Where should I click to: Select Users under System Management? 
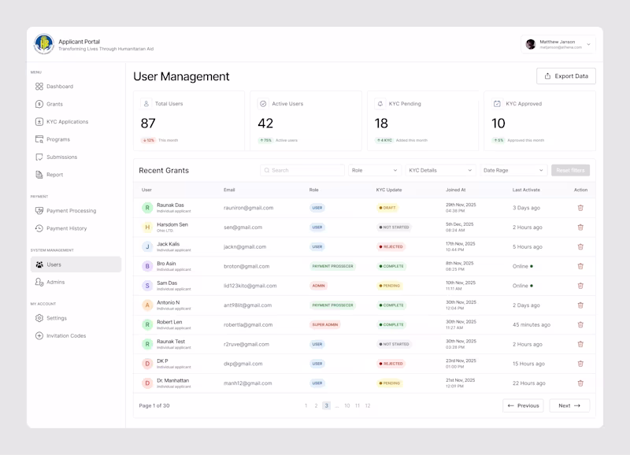click(x=76, y=264)
